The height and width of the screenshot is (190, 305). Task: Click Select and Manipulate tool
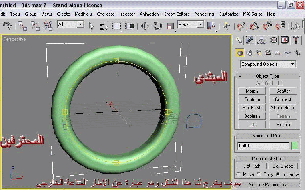pyautogui.click(x=227, y=26)
